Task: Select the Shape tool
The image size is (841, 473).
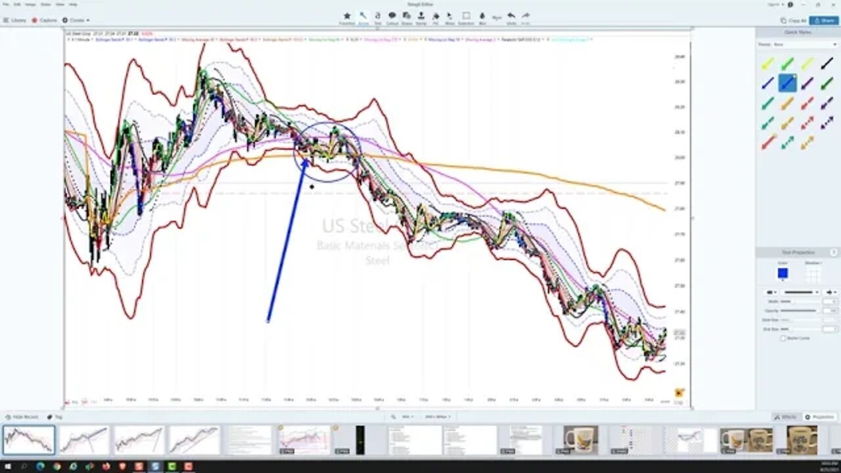Action: [407, 18]
